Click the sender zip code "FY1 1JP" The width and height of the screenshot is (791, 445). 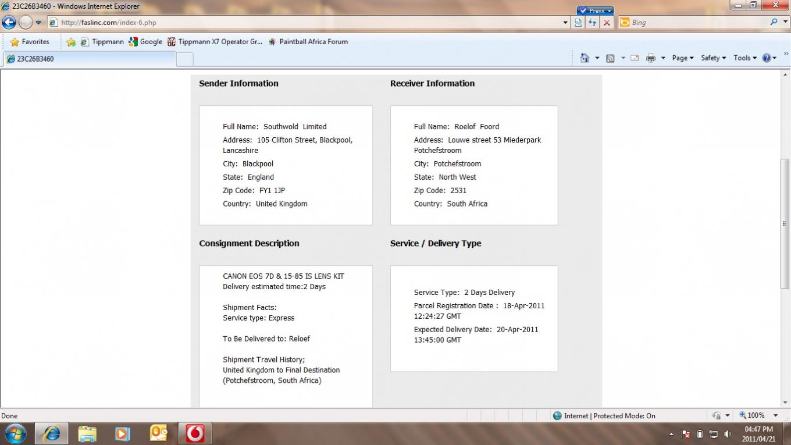272,191
